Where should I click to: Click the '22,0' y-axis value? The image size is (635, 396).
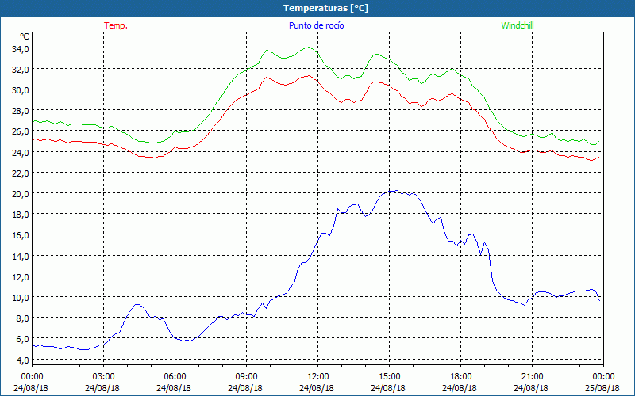pos(21,173)
